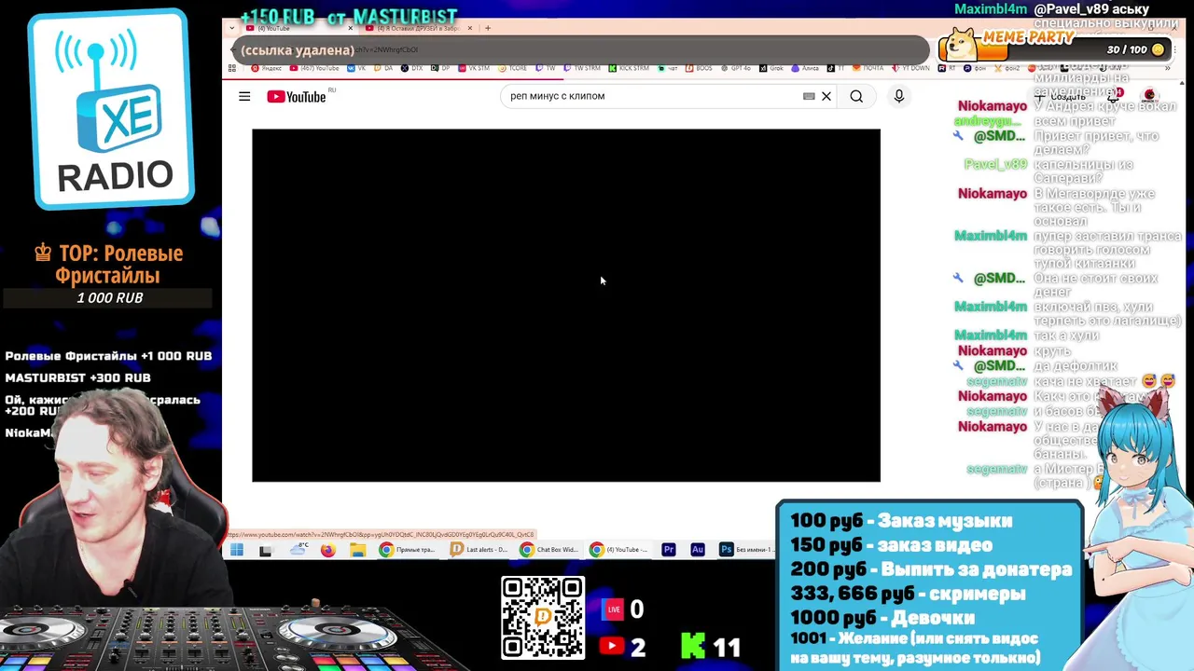Open the ПОЧТА bookmark

[869, 68]
